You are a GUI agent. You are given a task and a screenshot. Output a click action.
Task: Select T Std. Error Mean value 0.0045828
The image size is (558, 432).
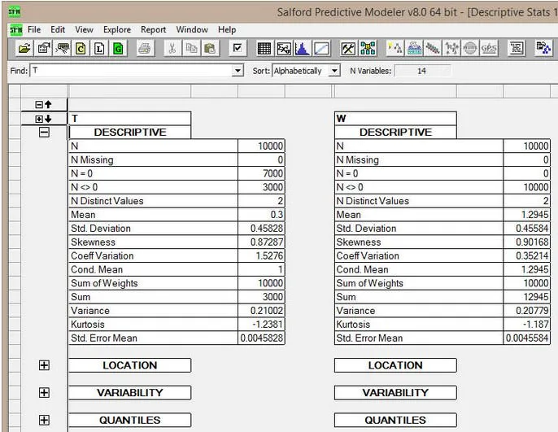pos(261,338)
